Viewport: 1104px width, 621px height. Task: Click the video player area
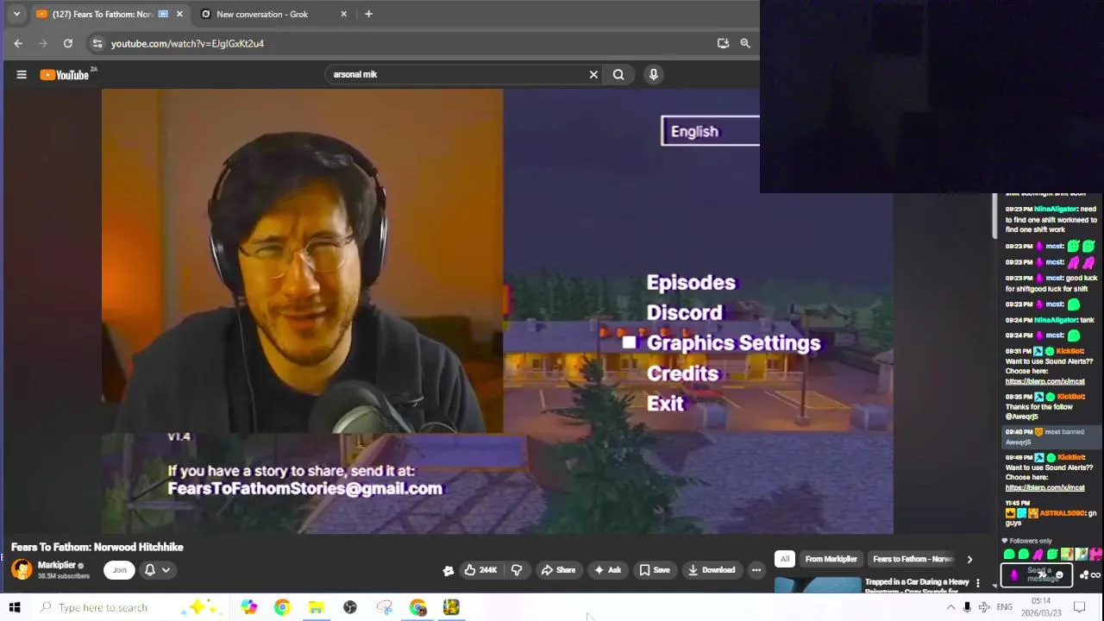click(497, 311)
